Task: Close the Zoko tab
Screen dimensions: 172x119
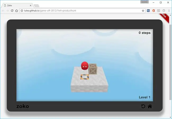Action: [30, 6]
